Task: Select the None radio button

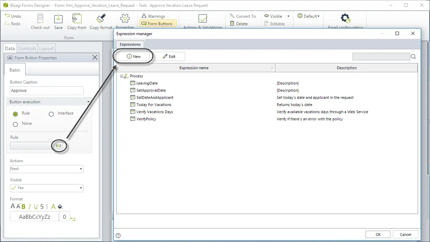Action: pos(15,124)
